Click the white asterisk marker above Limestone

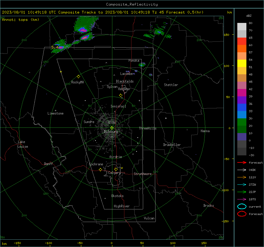pyautogui.click(x=55, y=111)
